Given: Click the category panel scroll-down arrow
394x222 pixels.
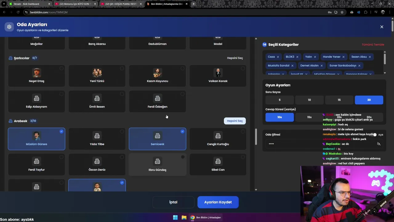Looking at the screenshot, I should [256, 190].
